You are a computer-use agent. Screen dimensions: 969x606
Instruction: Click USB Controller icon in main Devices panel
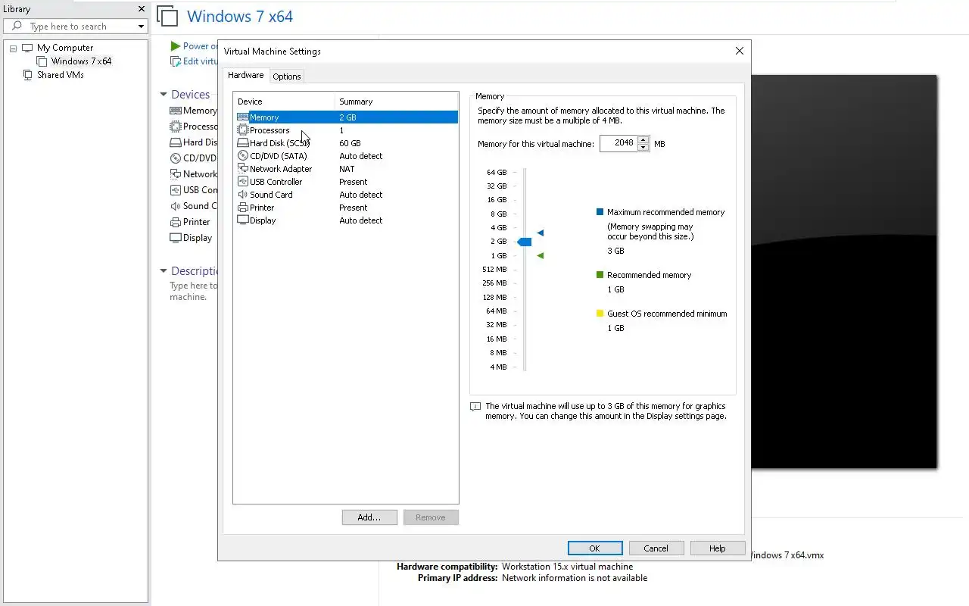coord(176,190)
